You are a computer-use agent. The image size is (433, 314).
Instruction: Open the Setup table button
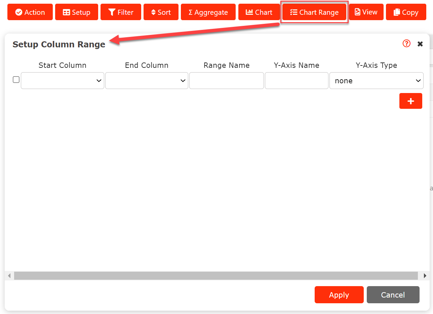(x=77, y=12)
